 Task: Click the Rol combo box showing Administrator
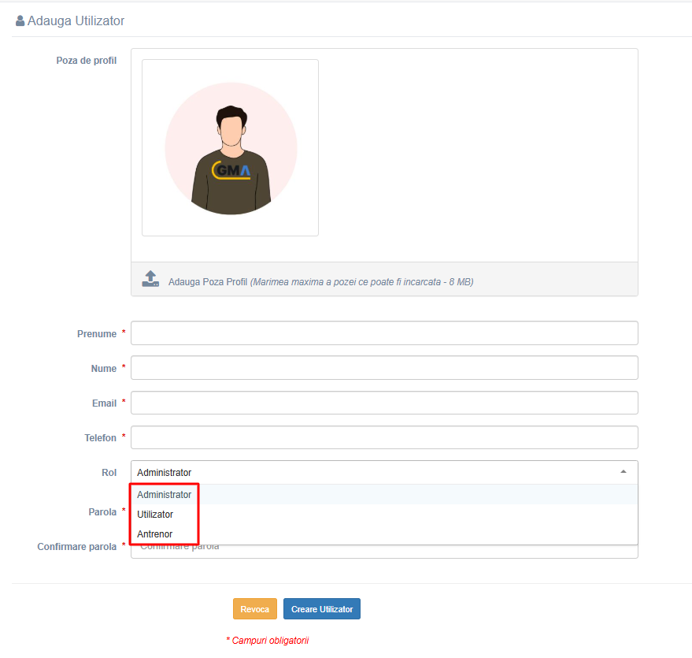384,473
